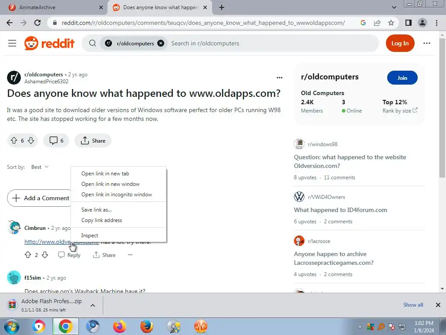The height and width of the screenshot is (335, 446).
Task: Open a new browser tab
Action: point(222,7)
